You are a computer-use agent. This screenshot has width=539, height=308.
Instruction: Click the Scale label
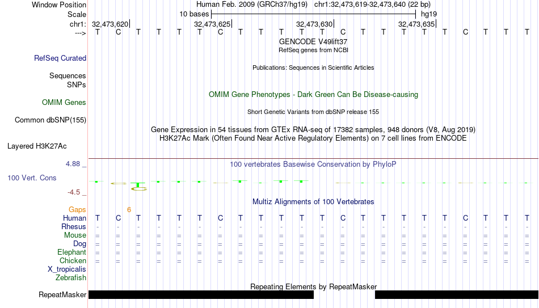[77, 14]
